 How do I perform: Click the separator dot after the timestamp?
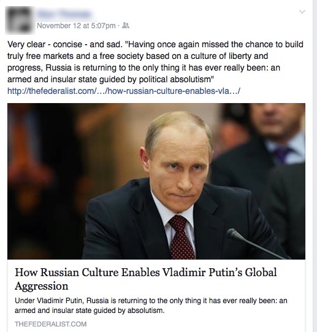coord(119,26)
